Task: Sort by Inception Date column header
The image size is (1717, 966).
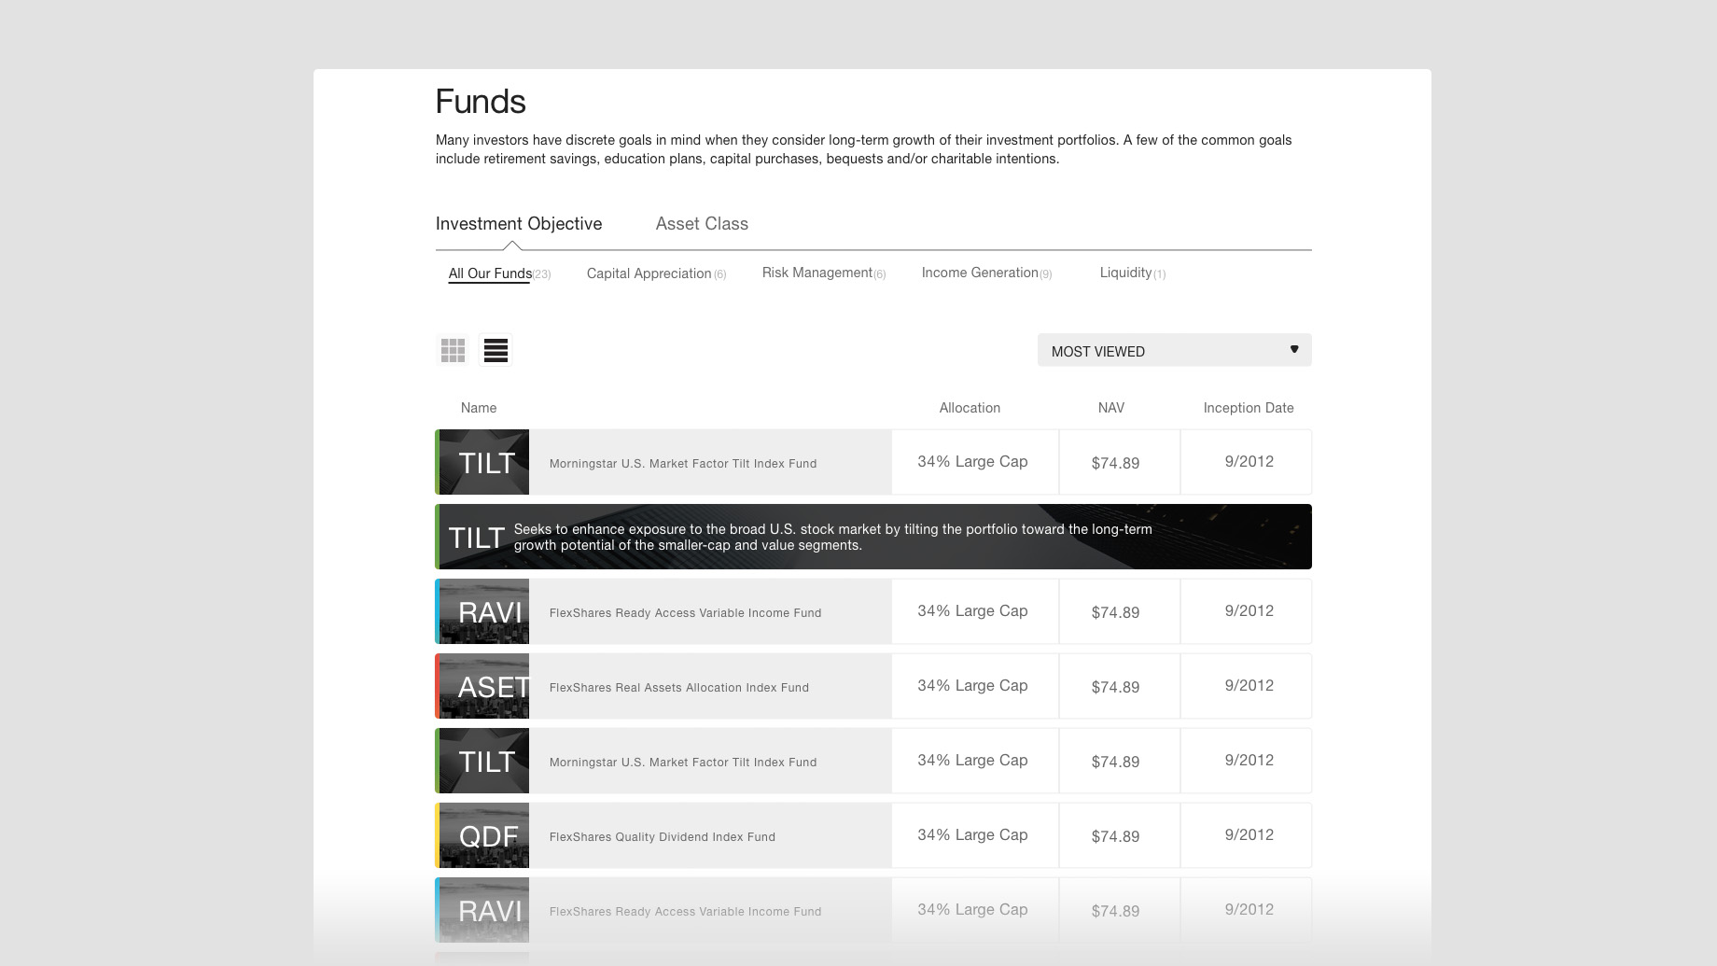Action: click(x=1248, y=408)
